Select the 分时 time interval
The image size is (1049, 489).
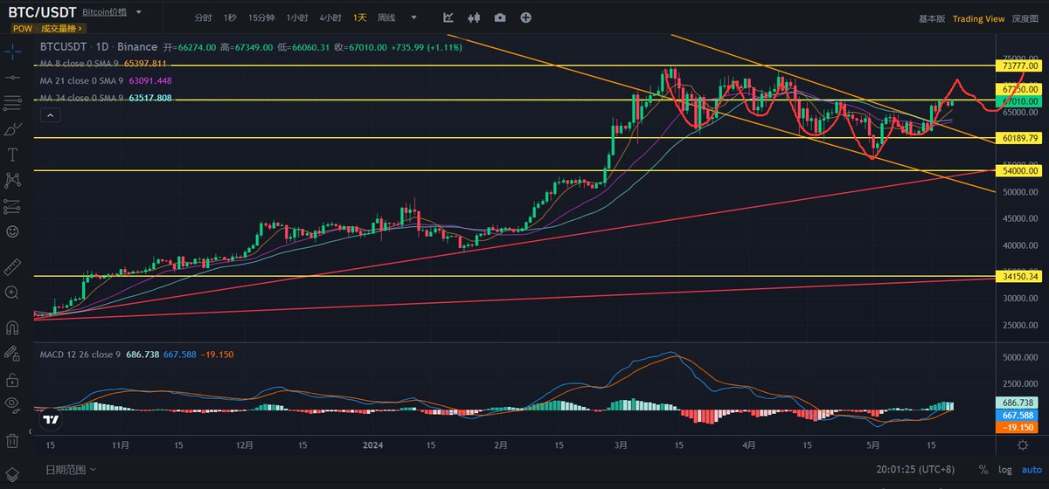point(203,17)
